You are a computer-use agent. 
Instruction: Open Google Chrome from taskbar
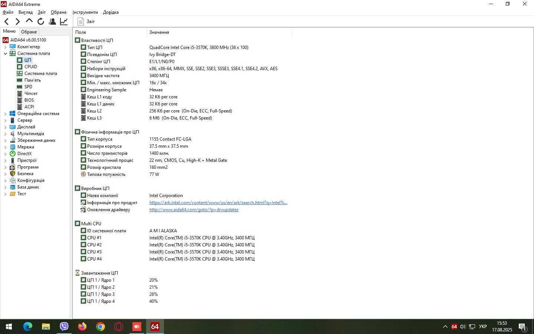tap(100, 327)
